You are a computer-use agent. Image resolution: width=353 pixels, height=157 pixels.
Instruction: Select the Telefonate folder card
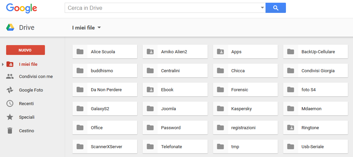175,147
